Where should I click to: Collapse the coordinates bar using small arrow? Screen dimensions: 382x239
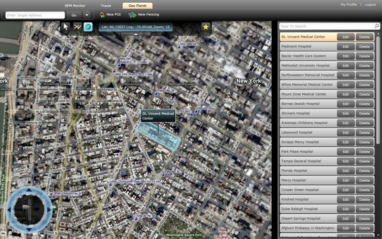(x=136, y=34)
